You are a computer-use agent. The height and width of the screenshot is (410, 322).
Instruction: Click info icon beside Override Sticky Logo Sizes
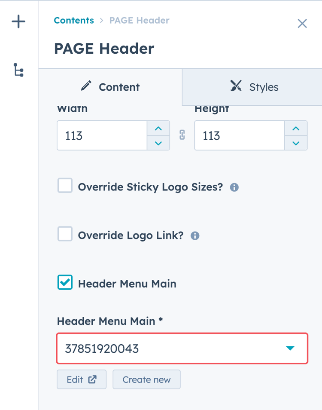[234, 187]
